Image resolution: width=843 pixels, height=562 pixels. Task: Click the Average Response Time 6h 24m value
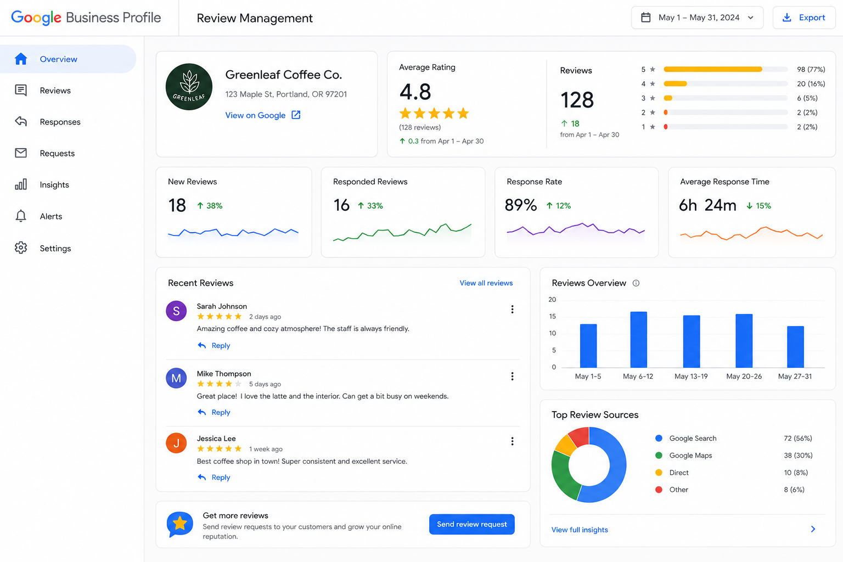(707, 205)
